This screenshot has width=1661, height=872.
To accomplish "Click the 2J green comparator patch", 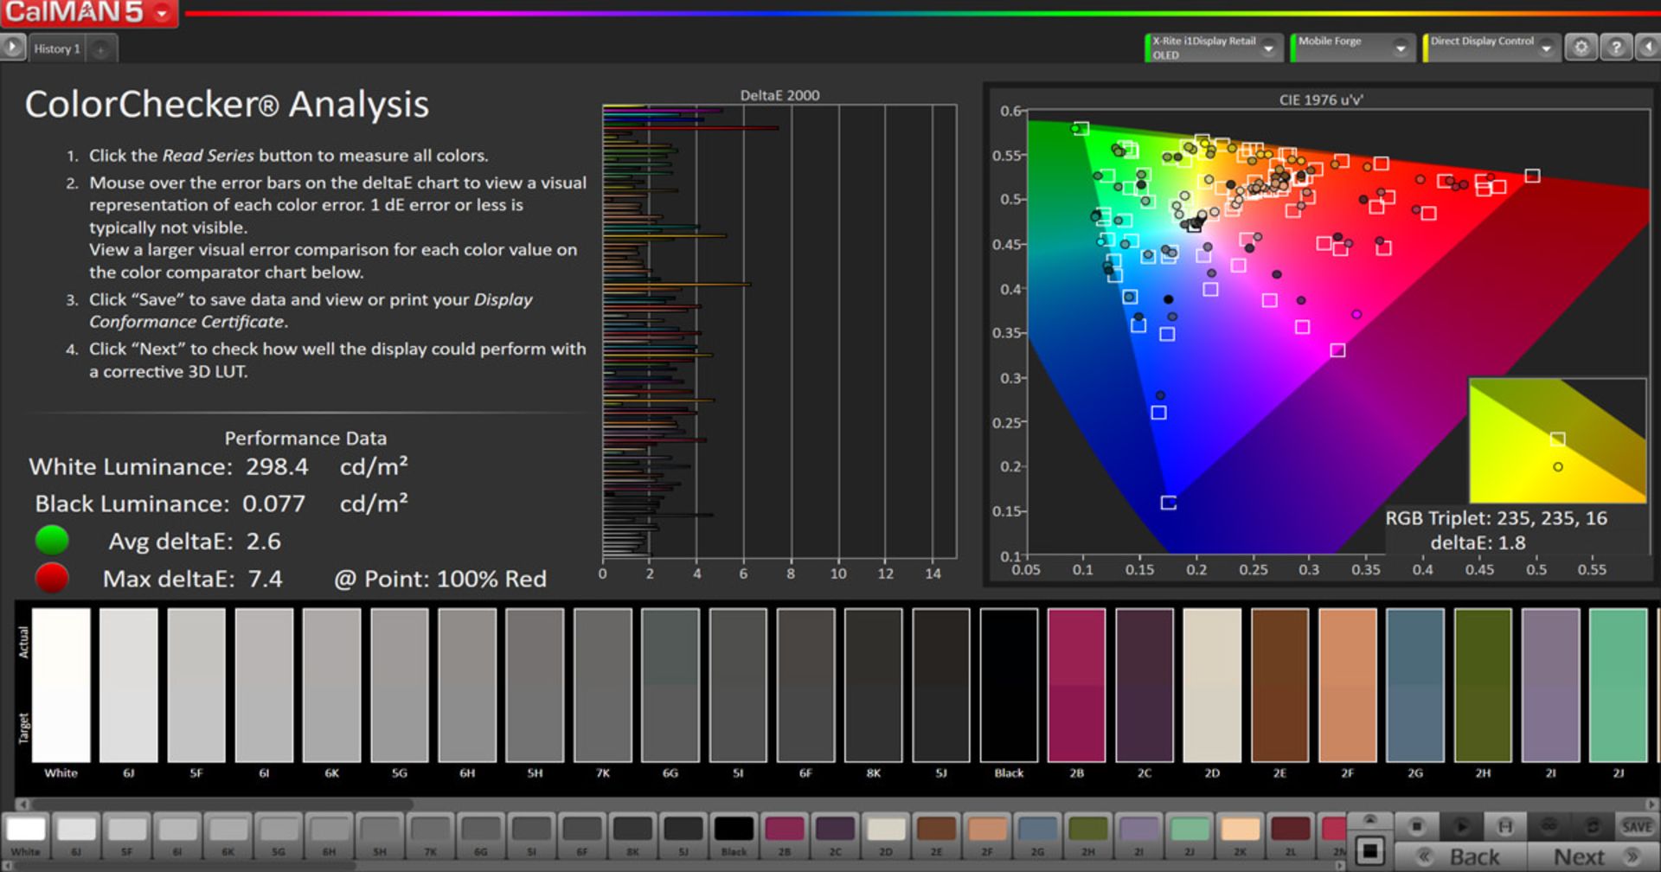I will click(x=1618, y=685).
